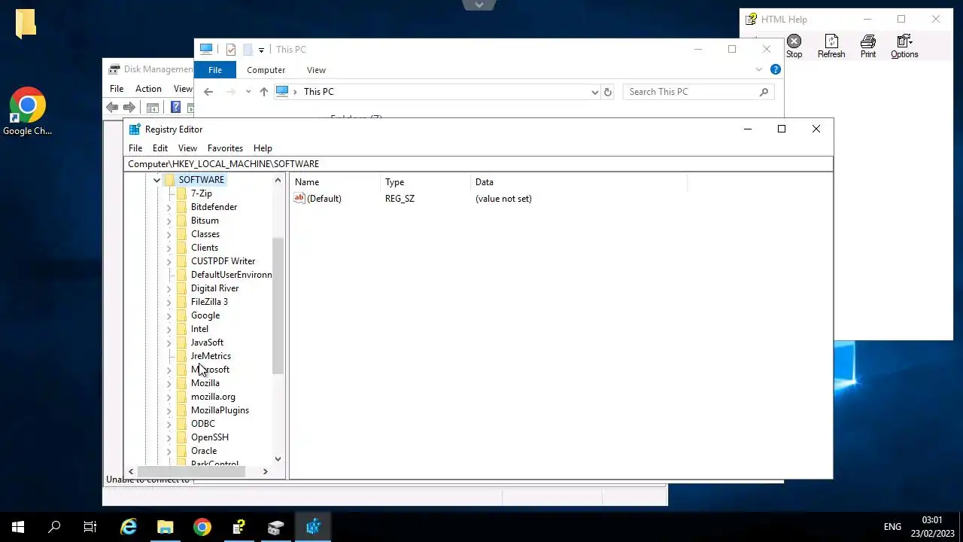Open File Explorer from the taskbar

(165, 527)
